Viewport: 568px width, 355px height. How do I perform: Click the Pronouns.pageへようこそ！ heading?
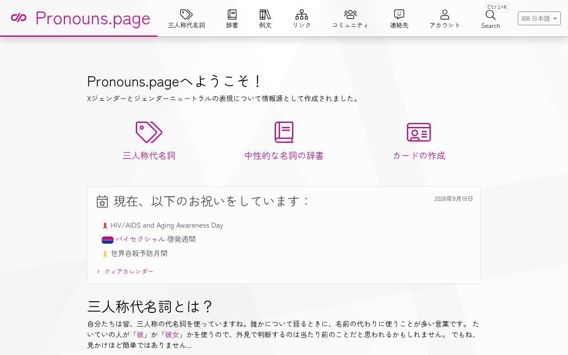coord(175,82)
